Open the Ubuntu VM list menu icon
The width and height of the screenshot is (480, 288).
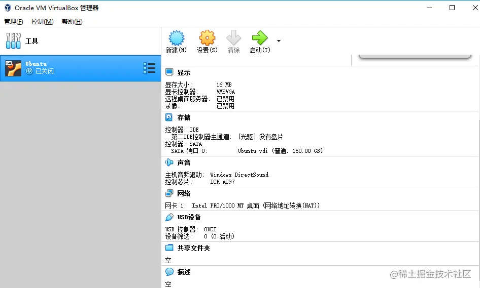[x=149, y=68]
